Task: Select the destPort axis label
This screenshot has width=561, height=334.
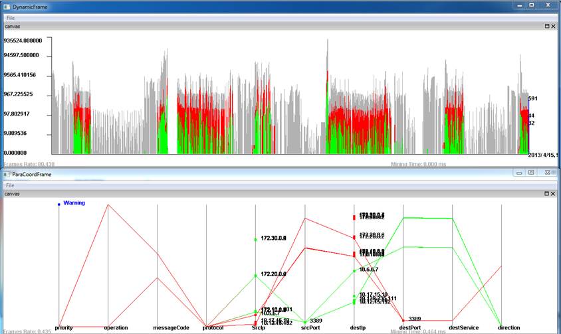Action: (x=410, y=327)
